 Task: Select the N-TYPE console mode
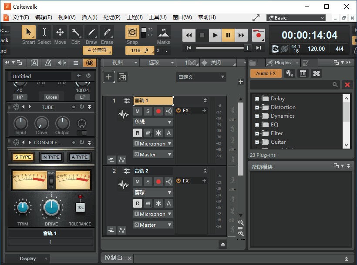[51, 157]
